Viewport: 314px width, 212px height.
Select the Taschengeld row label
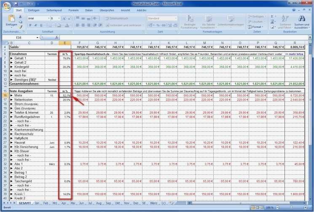23,181
